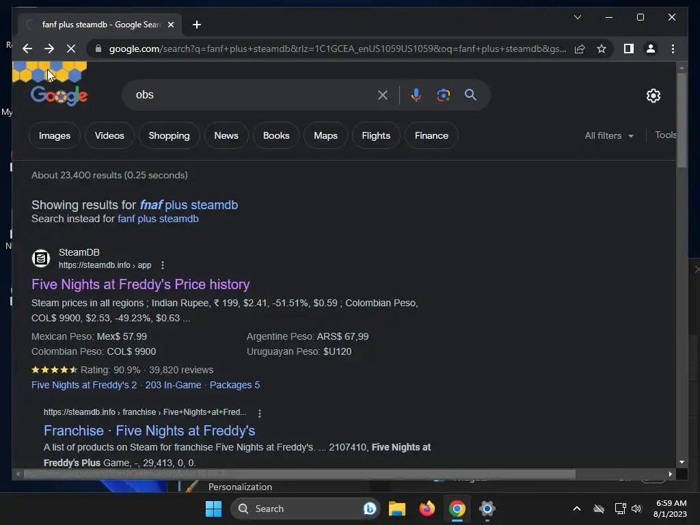Bookmark this page with the star
Viewport: 700px width, 525px height.
coord(602,49)
